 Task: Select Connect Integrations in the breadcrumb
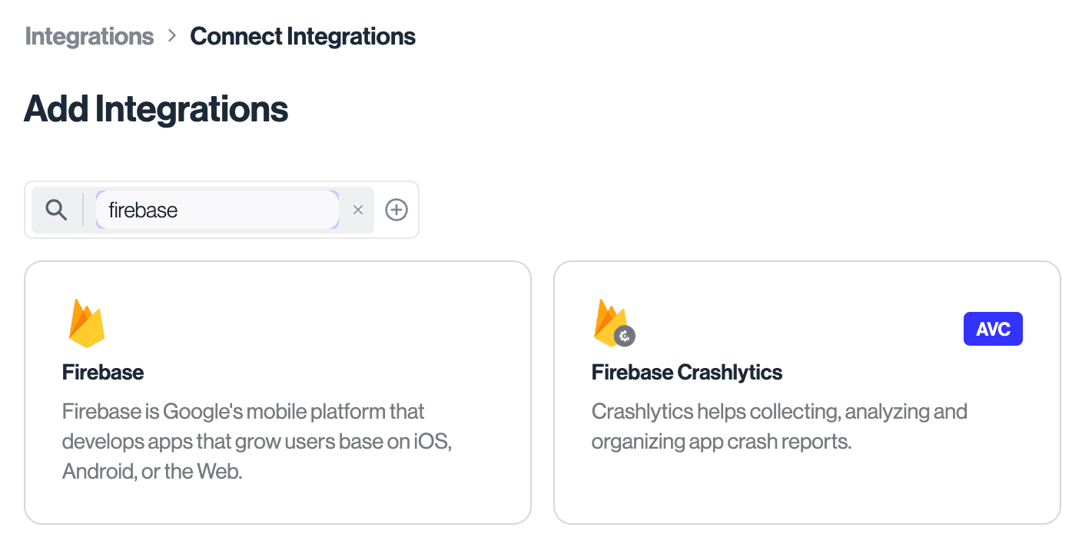(x=303, y=35)
